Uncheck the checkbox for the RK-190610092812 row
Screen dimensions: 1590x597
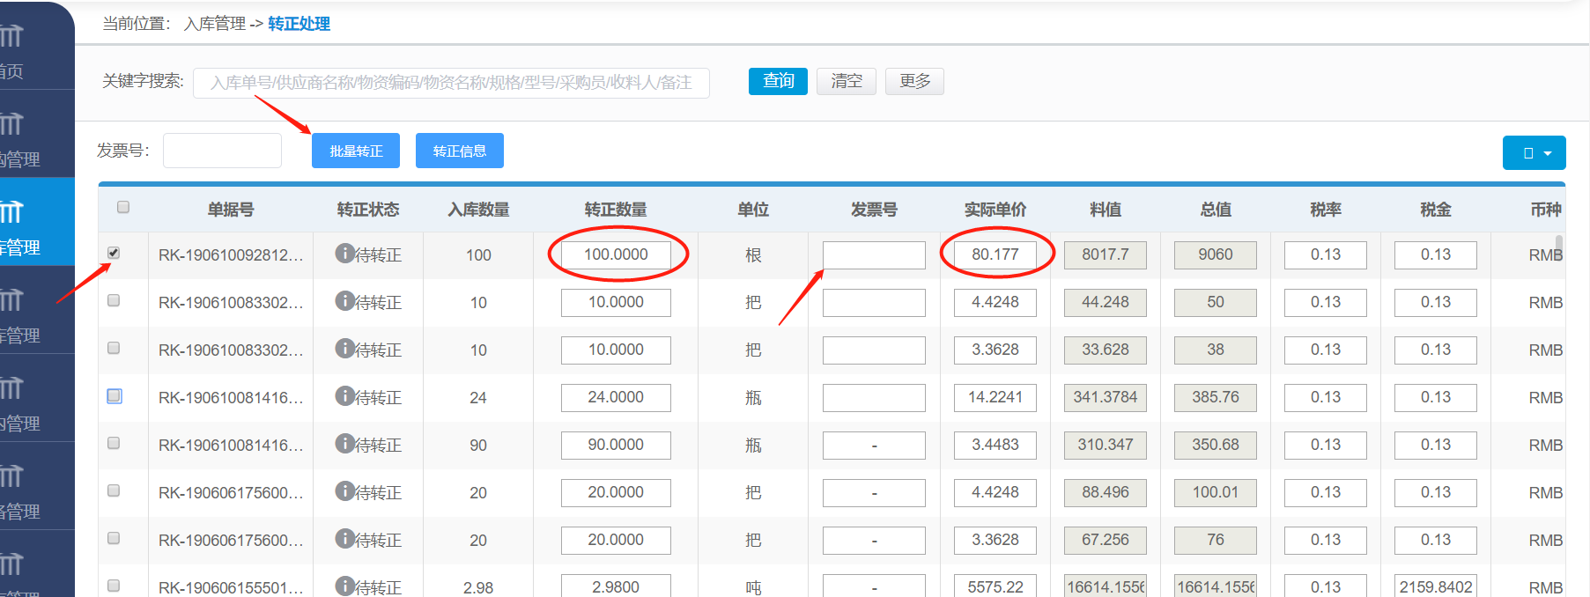[x=114, y=253]
